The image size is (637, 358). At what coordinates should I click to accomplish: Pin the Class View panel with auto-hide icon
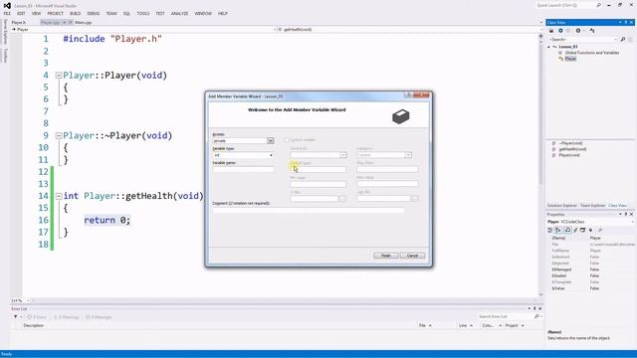click(626, 22)
